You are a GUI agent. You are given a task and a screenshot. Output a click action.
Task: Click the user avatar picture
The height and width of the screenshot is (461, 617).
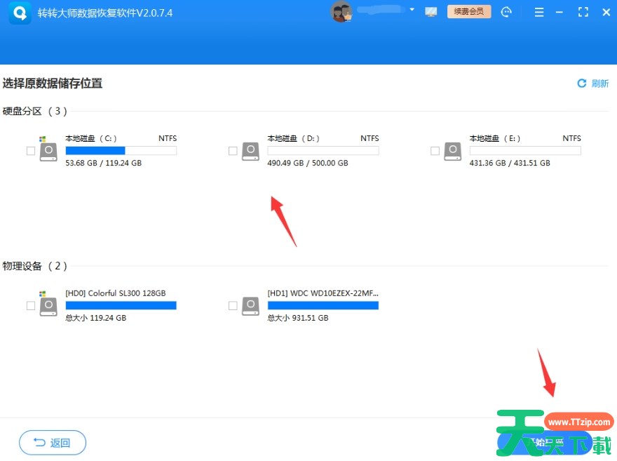(x=341, y=13)
